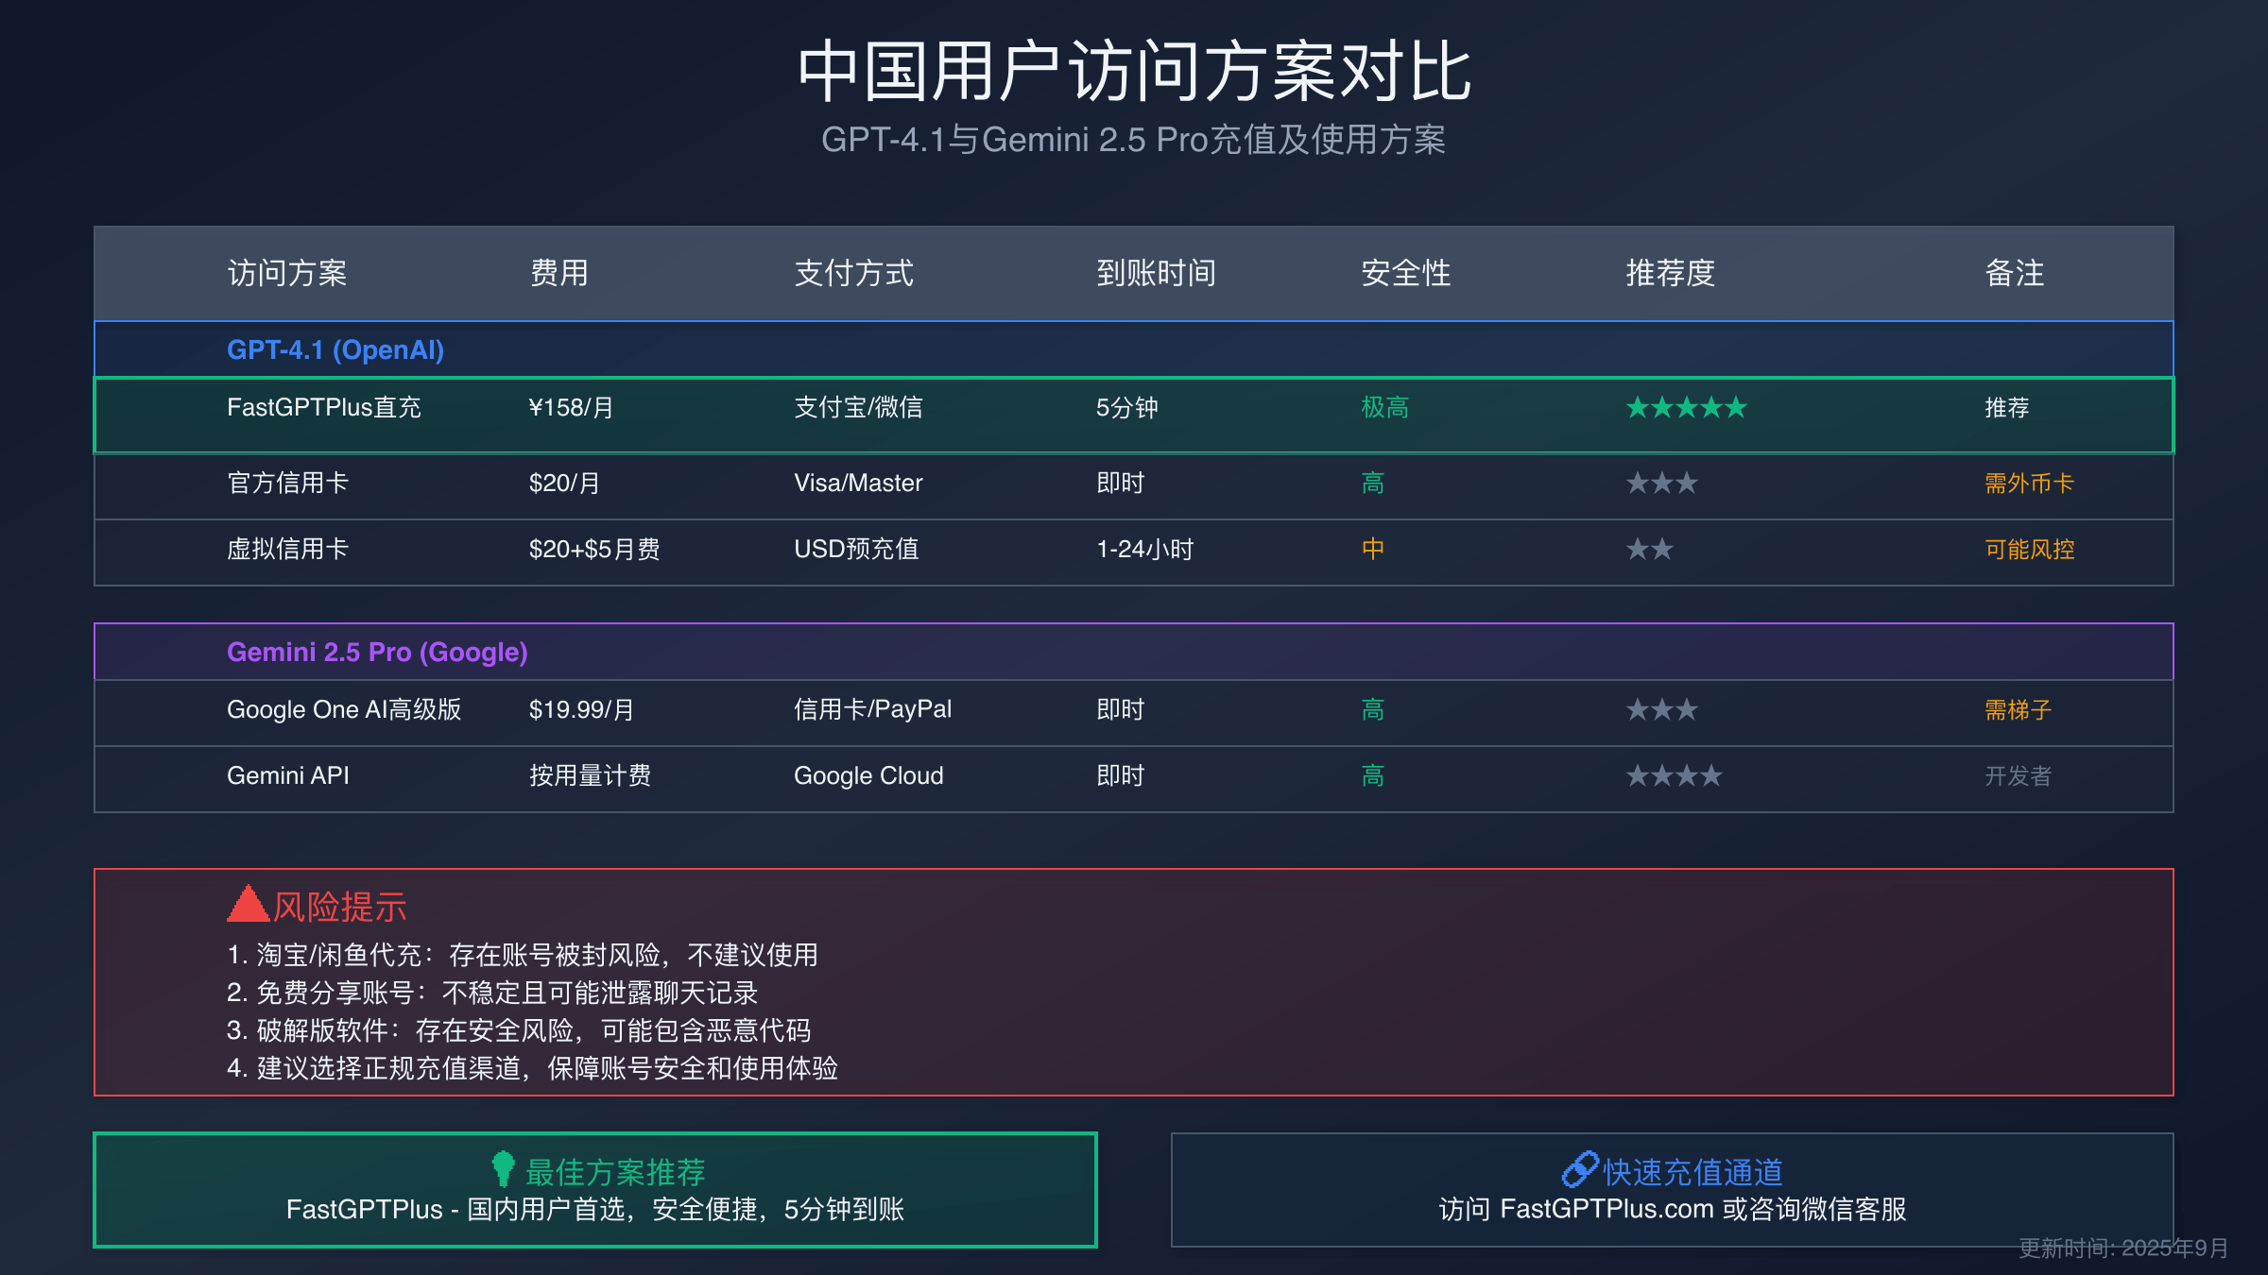Viewport: 2268px width, 1275px height.
Task: Click the orange 可能风控 remark
Action: click(2030, 550)
